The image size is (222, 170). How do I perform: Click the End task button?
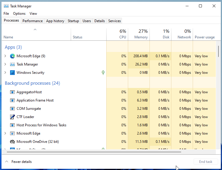tap(206, 162)
